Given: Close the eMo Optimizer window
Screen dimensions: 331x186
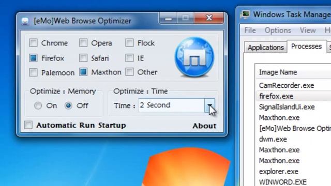Looking at the screenshot, I should tap(209, 18).
